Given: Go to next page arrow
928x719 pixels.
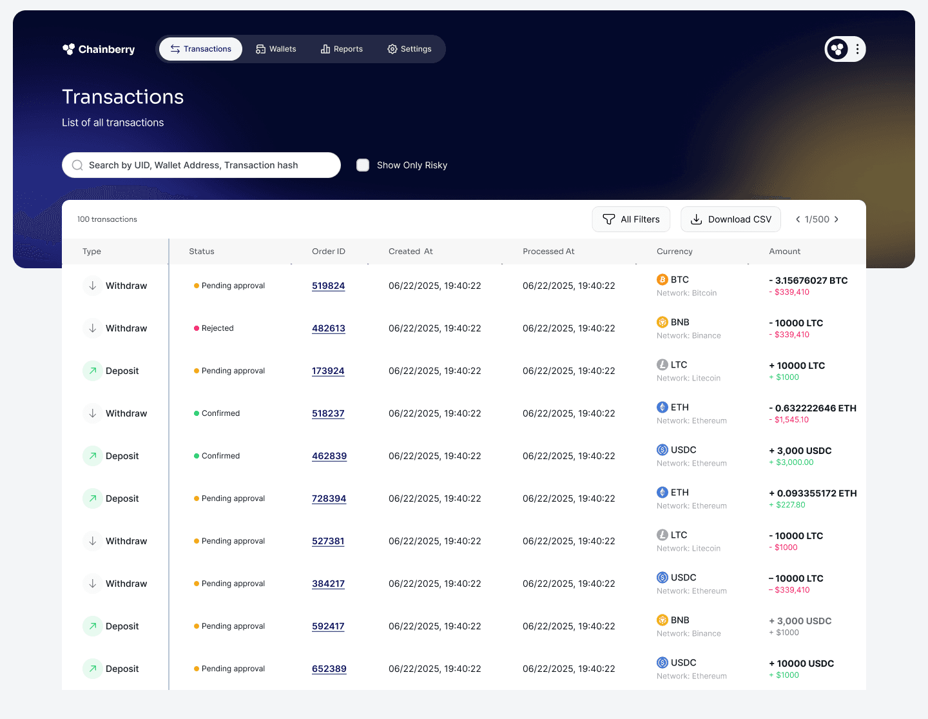Looking at the screenshot, I should pos(836,219).
